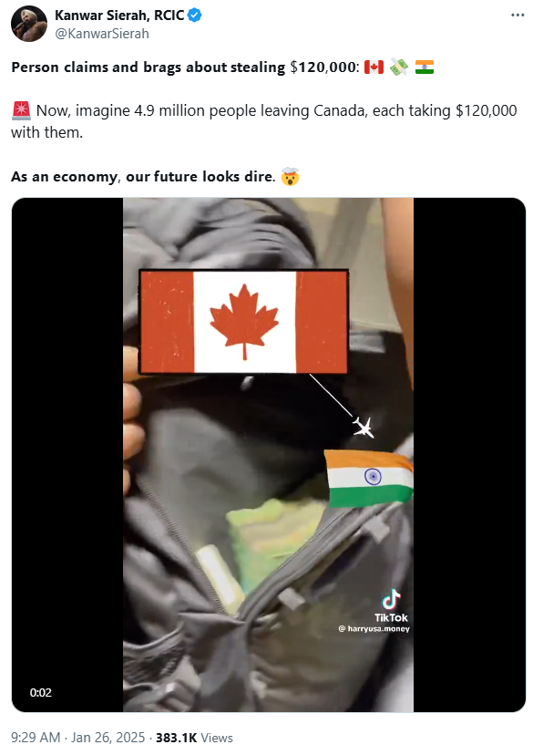This screenshot has height=755, width=533.
Task: Click the left black bar of the video
Action: pos(67,454)
